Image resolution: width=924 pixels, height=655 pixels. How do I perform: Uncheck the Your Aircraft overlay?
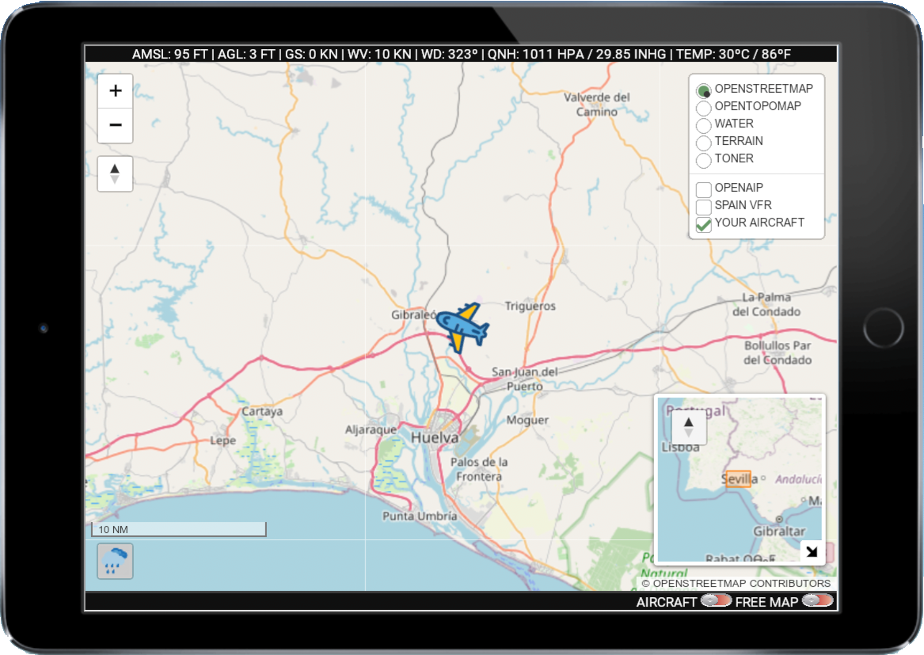(x=703, y=224)
